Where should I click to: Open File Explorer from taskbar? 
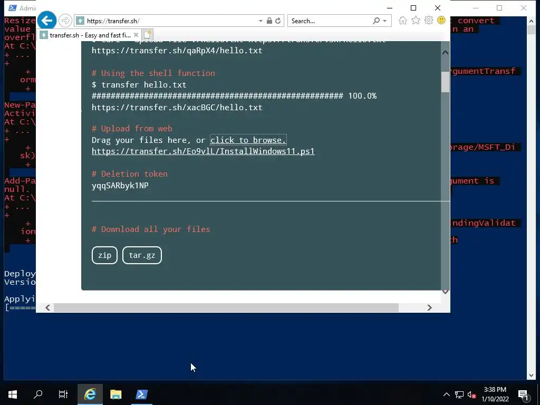pyautogui.click(x=115, y=394)
